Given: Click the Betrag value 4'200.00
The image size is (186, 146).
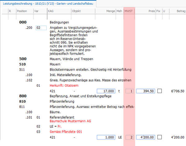Looking at the screenshot, I should click(178, 137).
